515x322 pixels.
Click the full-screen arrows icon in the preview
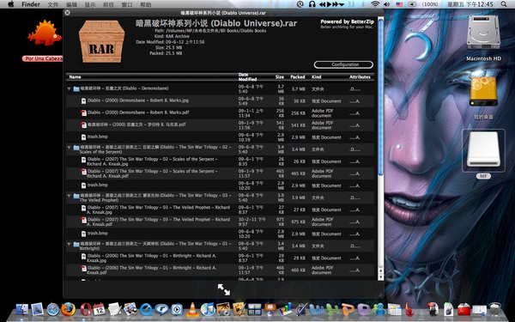pos(224,289)
